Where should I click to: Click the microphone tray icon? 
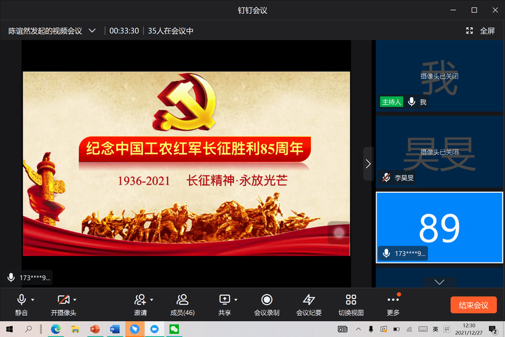pyautogui.click(x=371, y=329)
